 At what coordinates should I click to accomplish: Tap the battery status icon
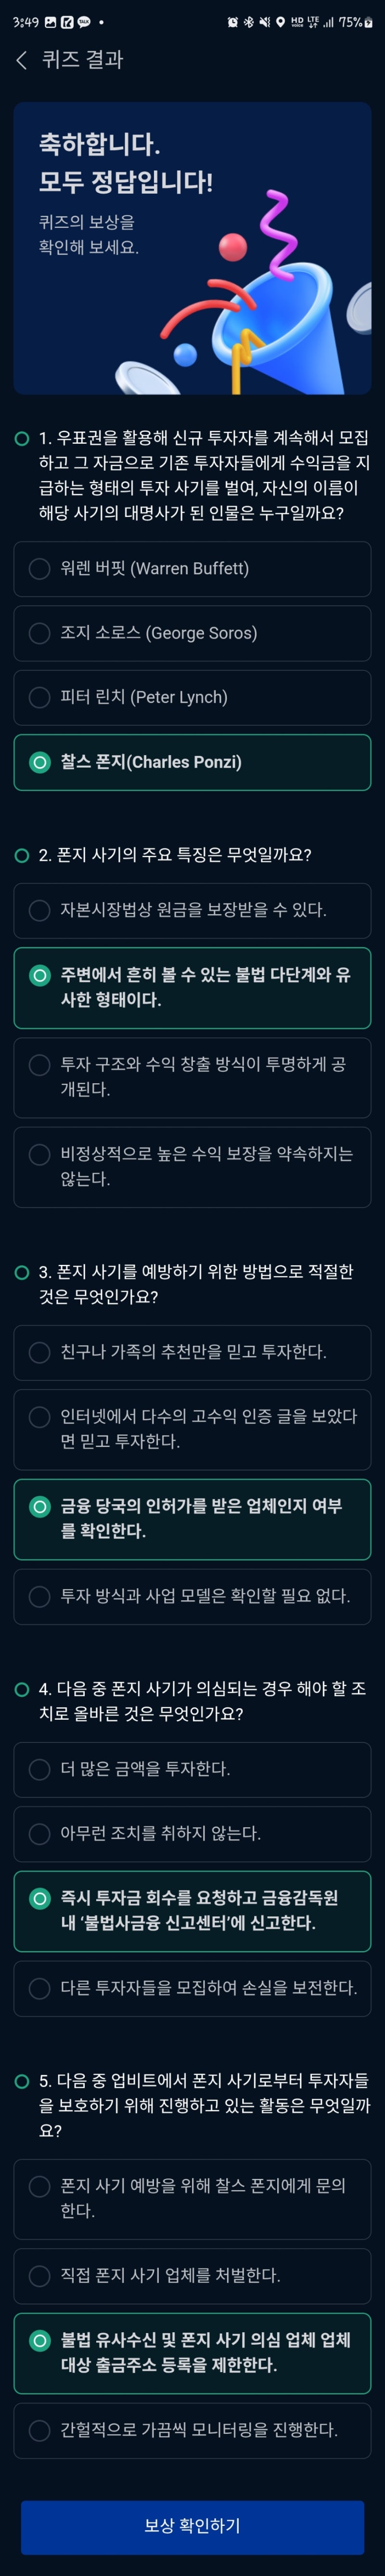[368, 22]
